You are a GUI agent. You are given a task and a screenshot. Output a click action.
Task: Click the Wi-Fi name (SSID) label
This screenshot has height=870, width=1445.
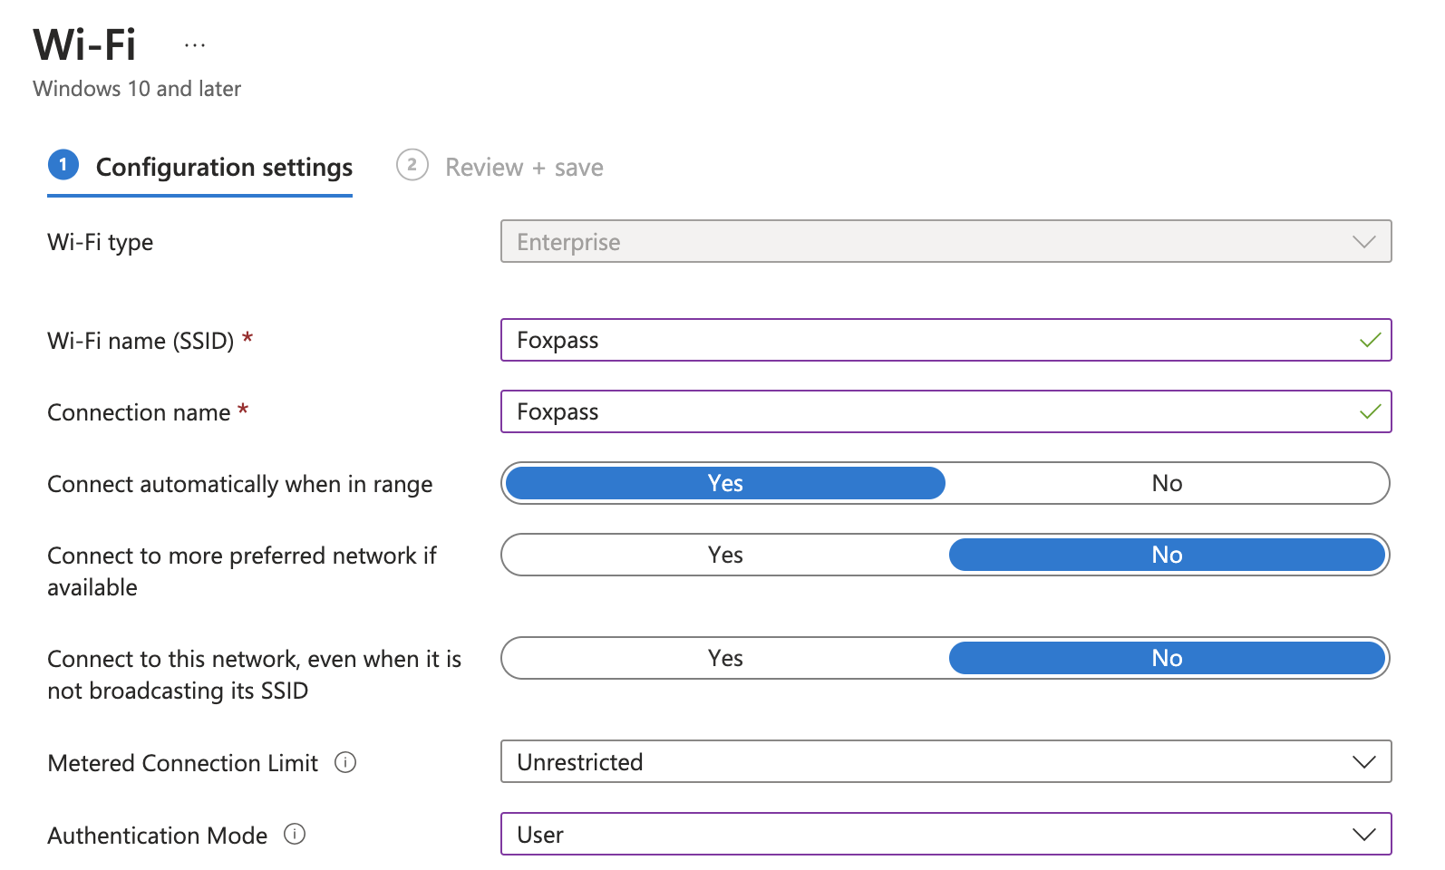[141, 341]
